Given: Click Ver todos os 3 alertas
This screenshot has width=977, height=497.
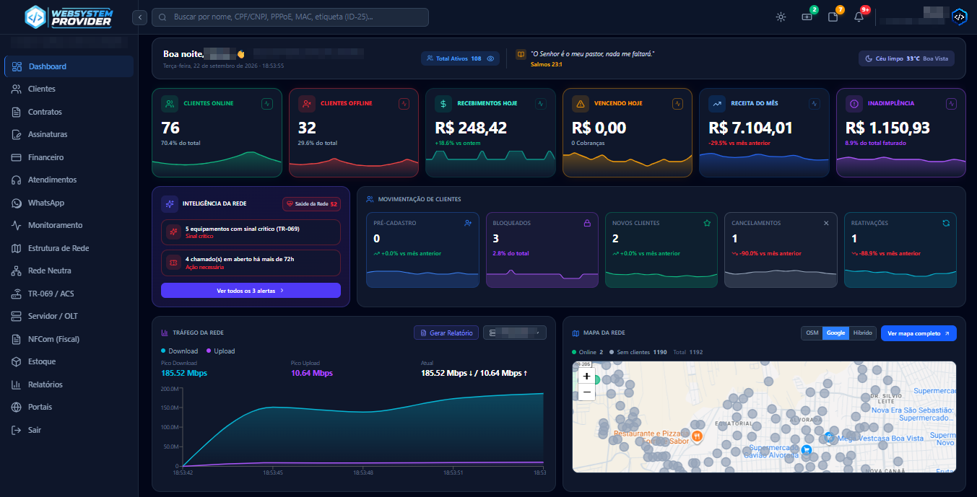Looking at the screenshot, I should (x=251, y=290).
